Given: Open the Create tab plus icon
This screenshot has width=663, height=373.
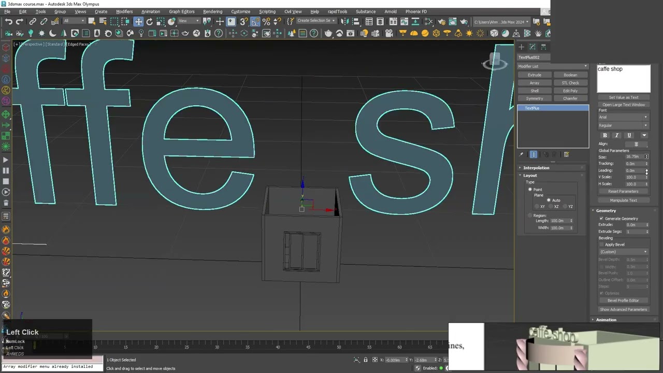Looking at the screenshot, I should click(521, 47).
